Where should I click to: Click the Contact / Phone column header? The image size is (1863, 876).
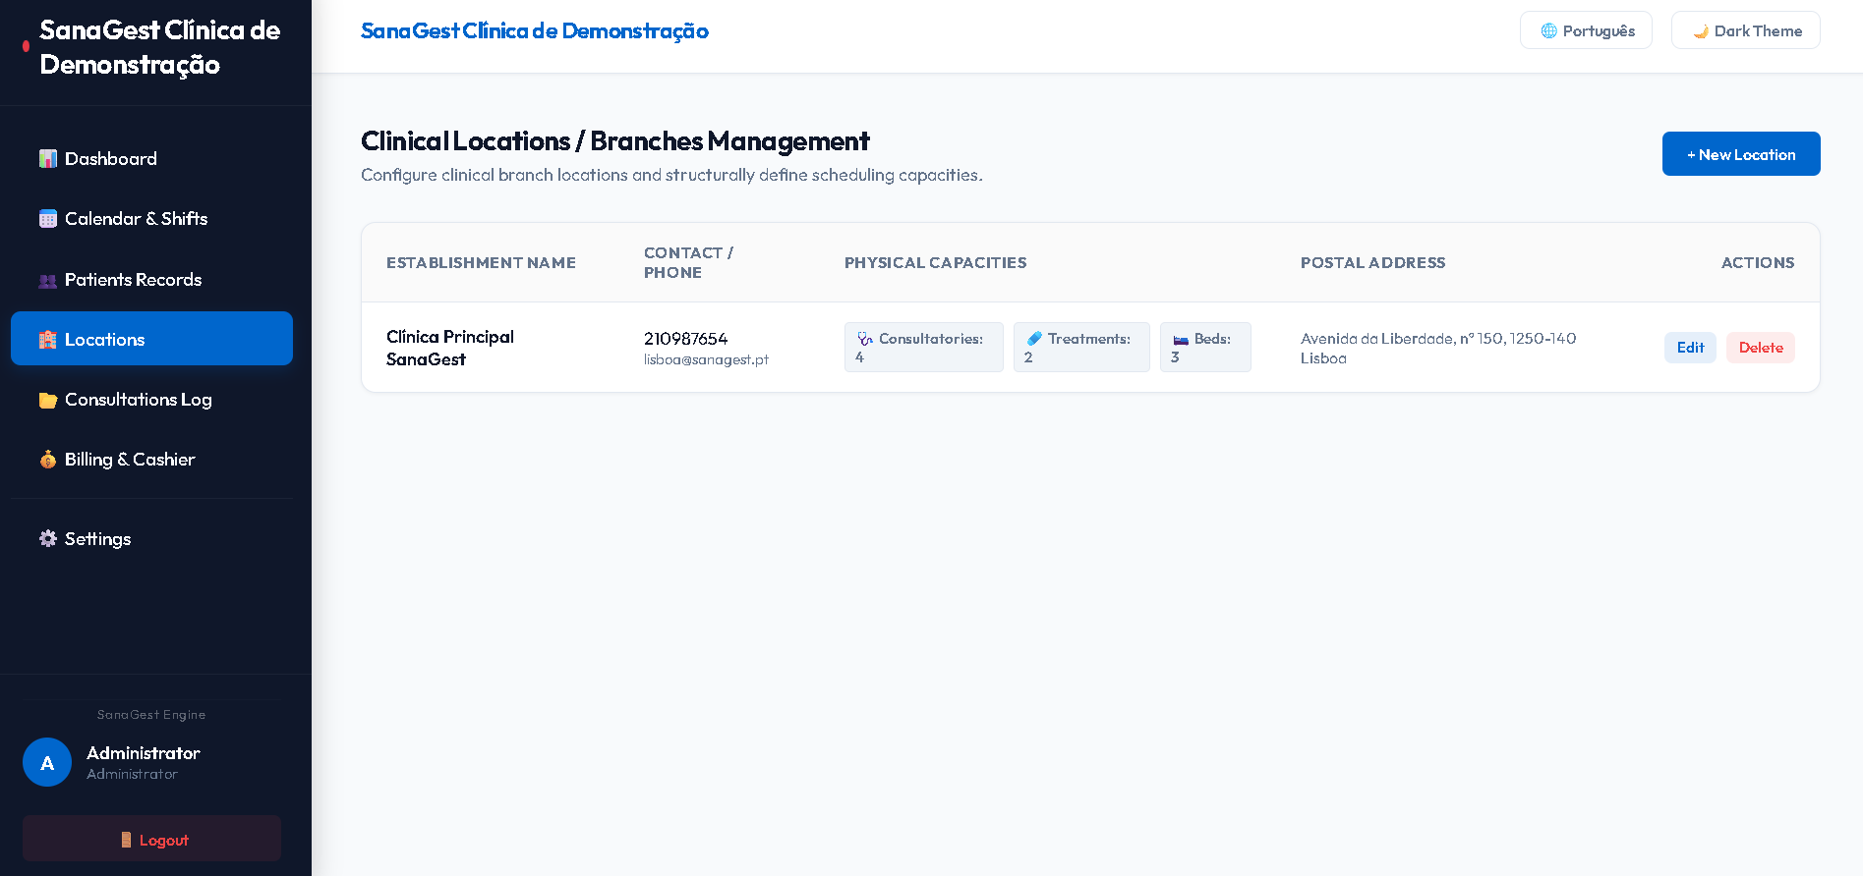688,263
